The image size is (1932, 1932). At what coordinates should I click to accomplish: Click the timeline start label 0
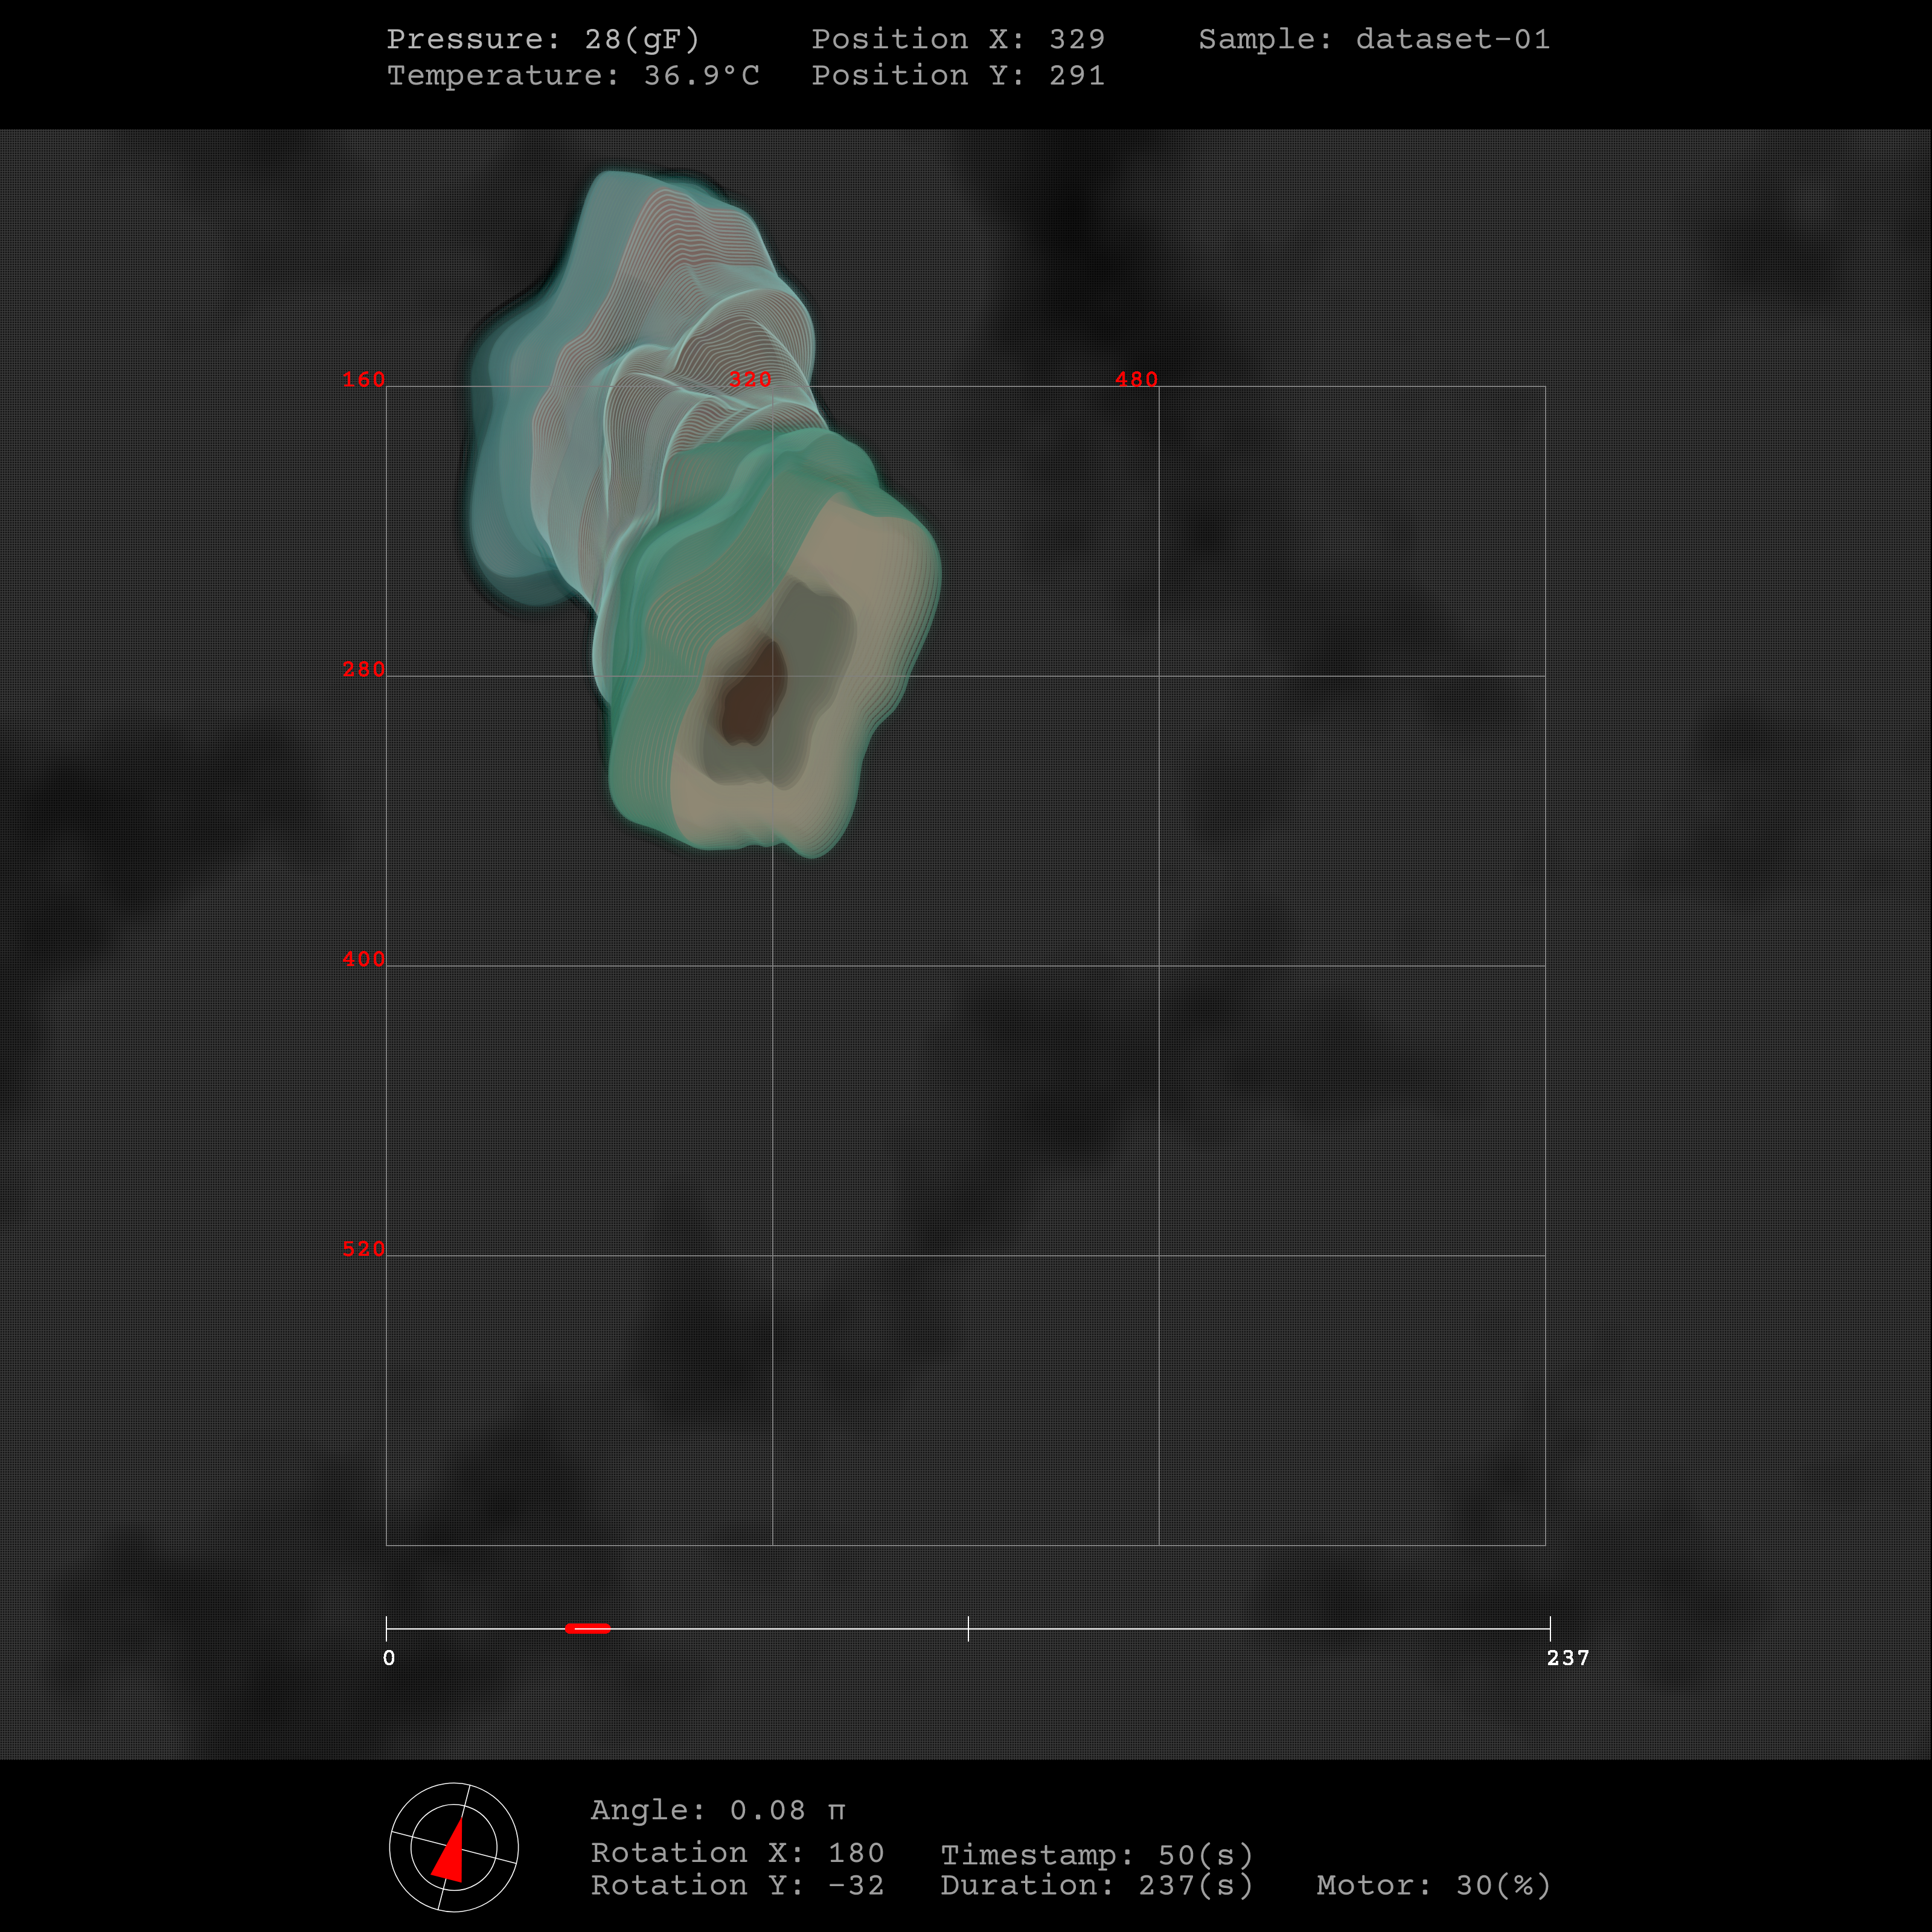[389, 1658]
